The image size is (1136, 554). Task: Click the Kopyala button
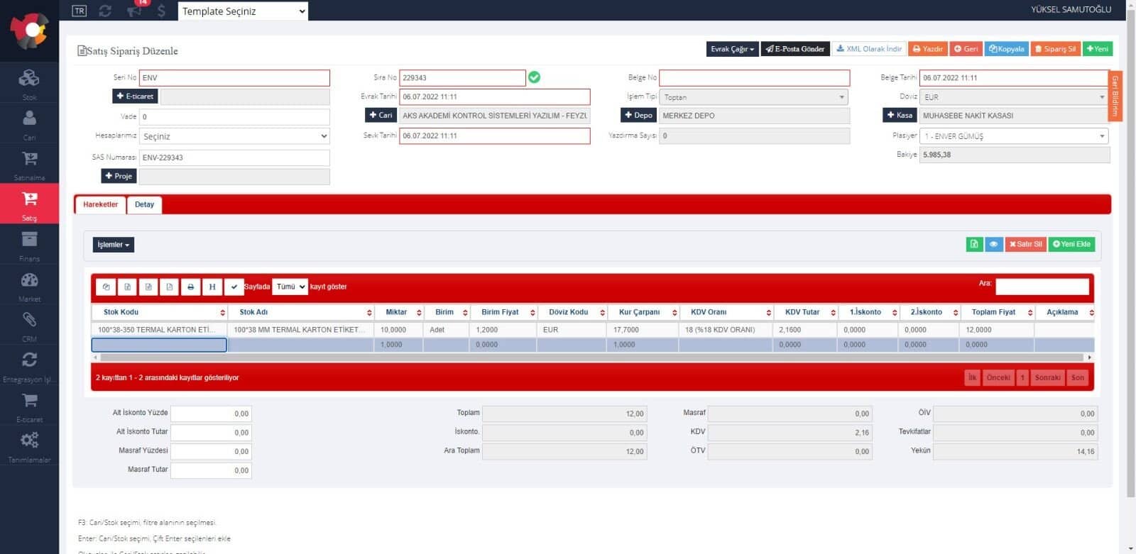[1006, 49]
